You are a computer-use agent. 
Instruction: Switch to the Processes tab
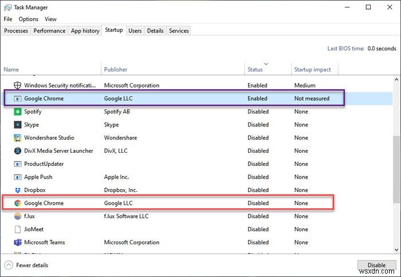coord(16,31)
